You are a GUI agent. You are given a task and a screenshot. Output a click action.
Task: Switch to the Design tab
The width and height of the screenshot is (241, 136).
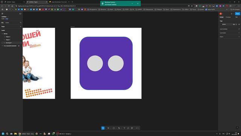pyautogui.click(x=222, y=17)
